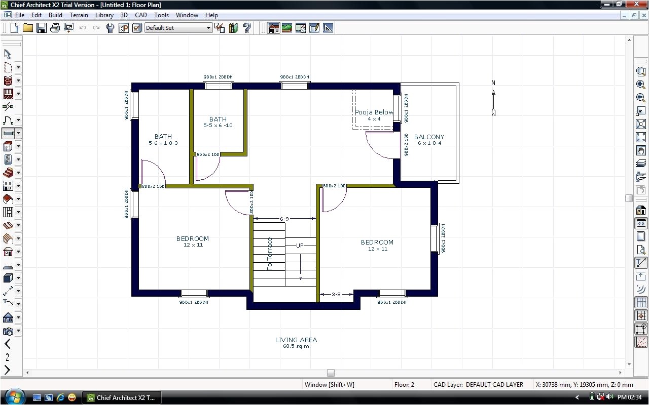This screenshot has width=649, height=405.
Task: Select the arrow selection tool
Action: click(x=7, y=54)
